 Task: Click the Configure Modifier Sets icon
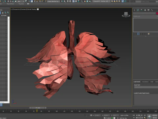[x=149, y=34]
